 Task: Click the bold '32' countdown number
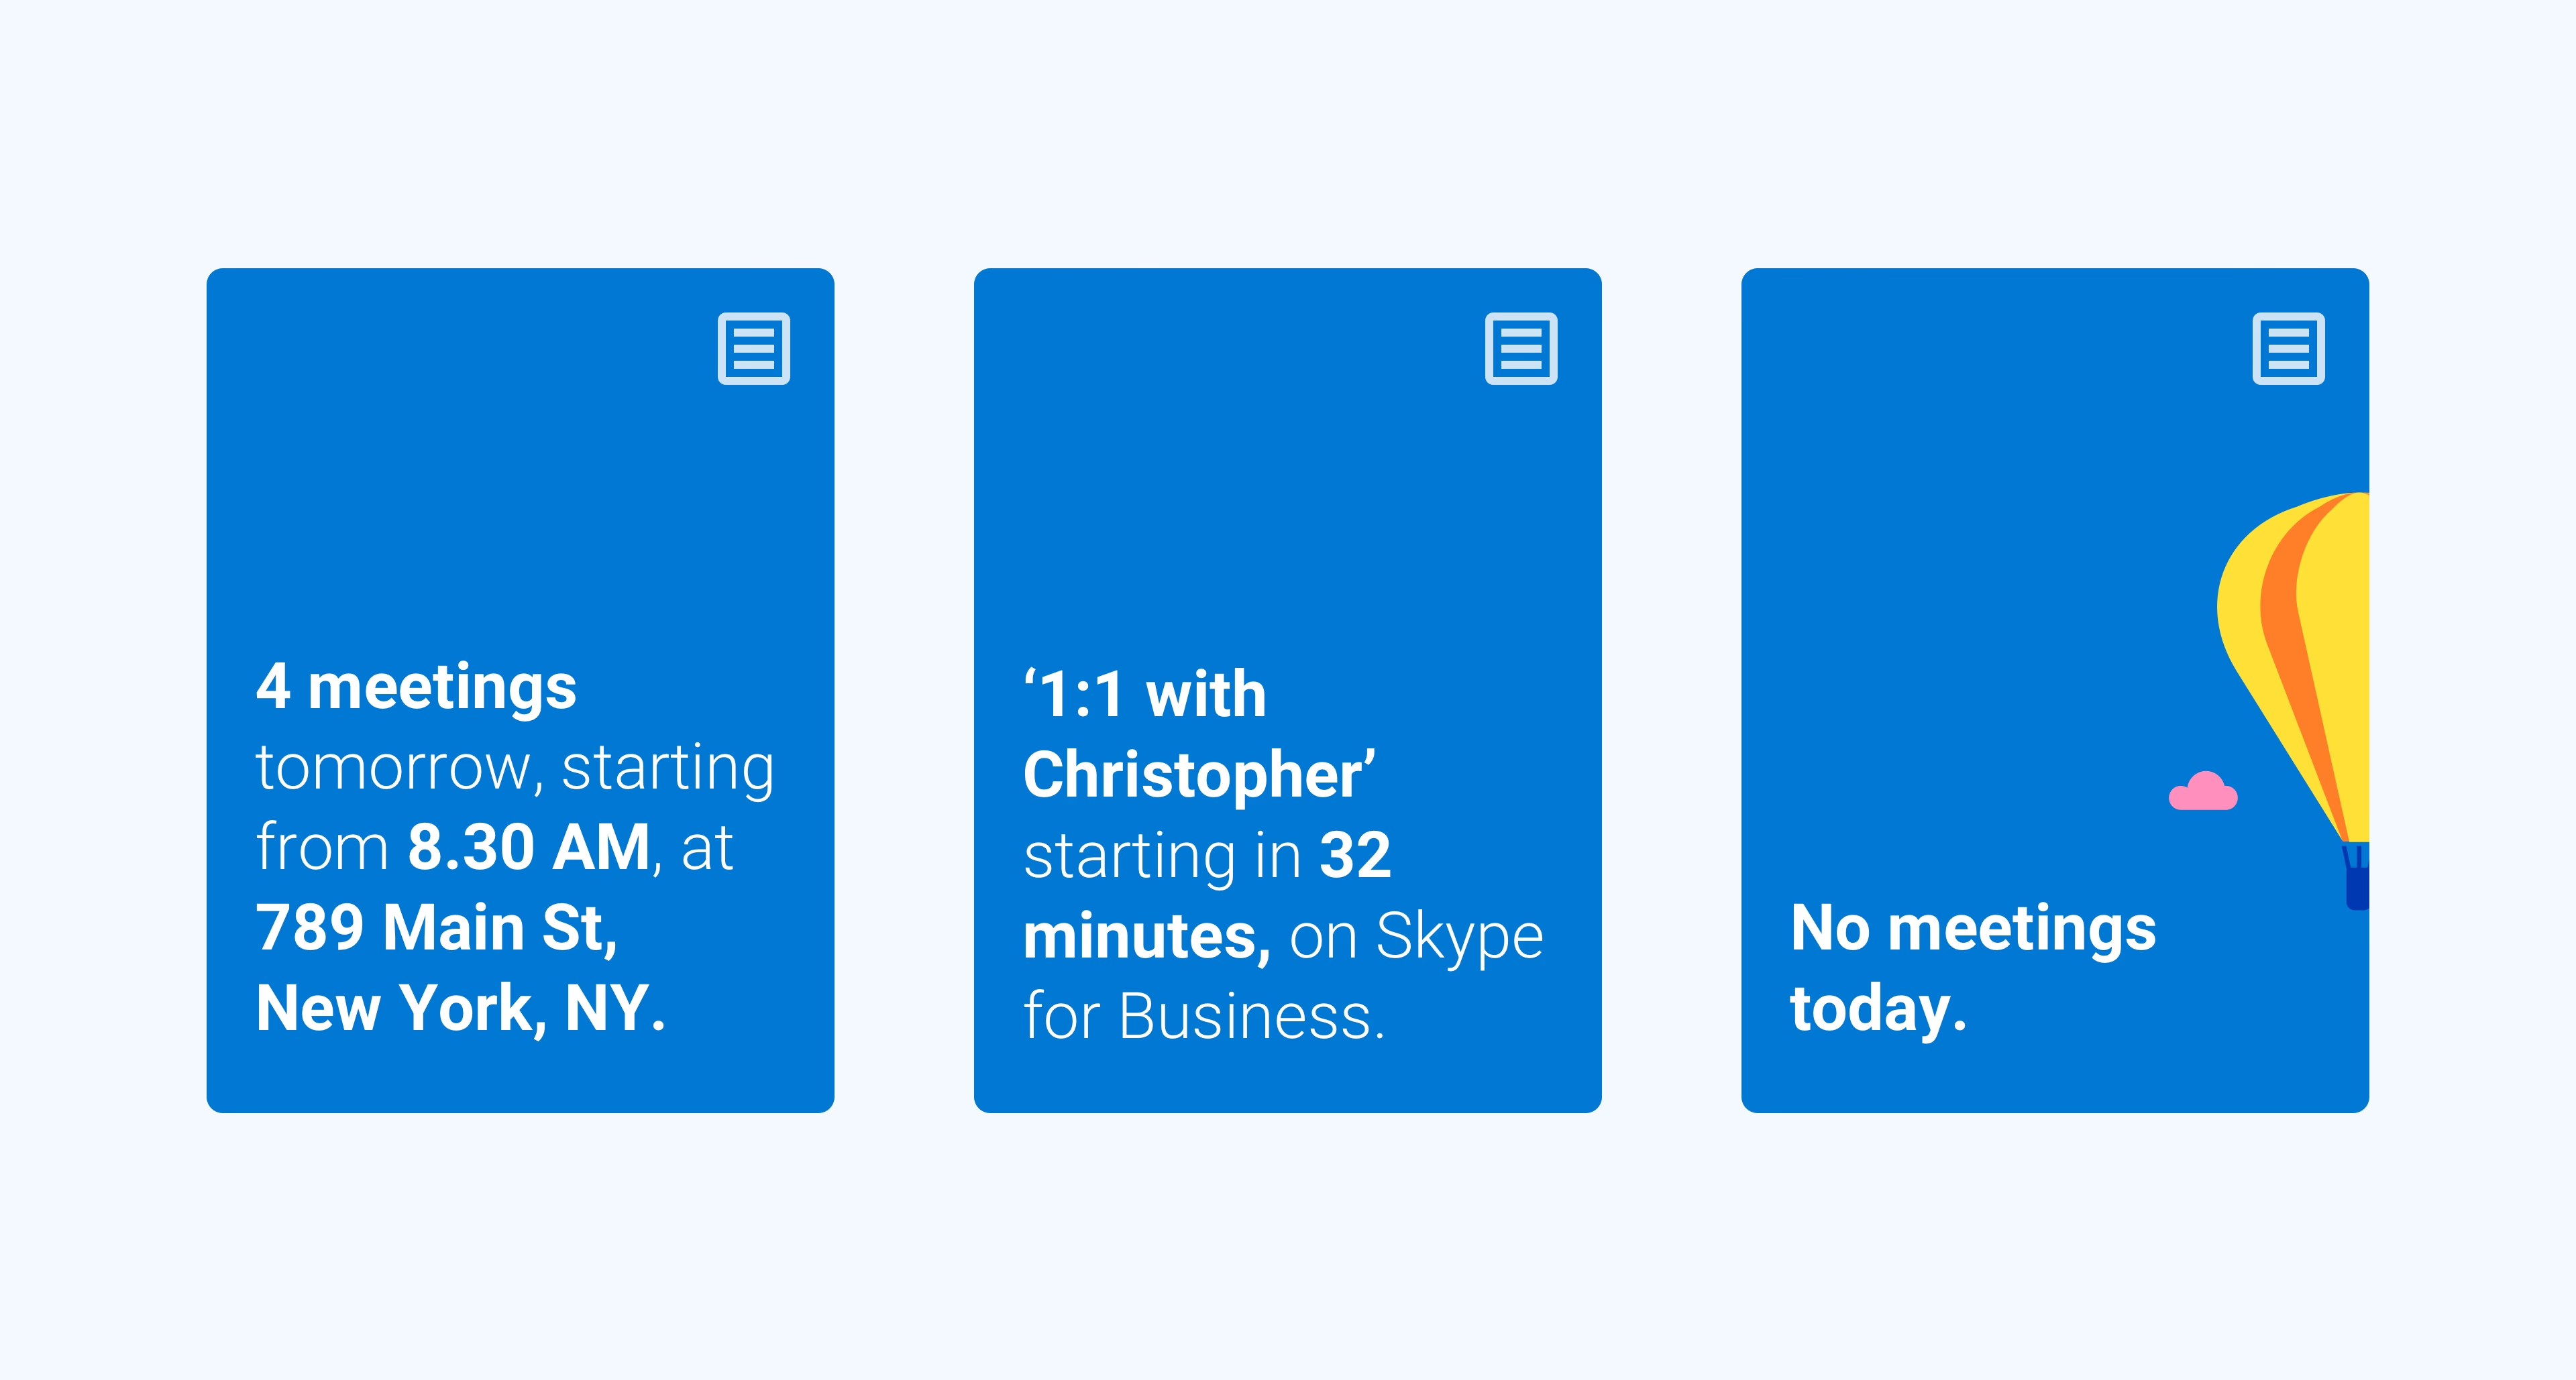[x=1355, y=856]
